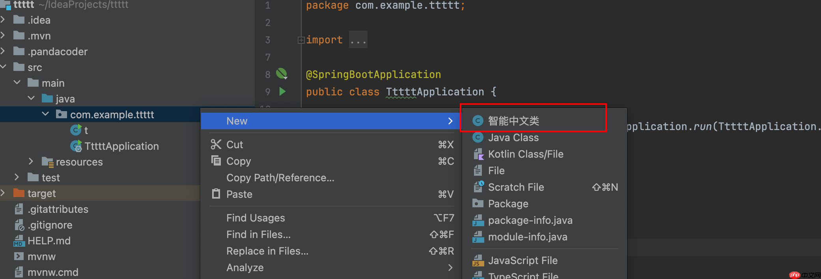Click the Scratch File icon in submenu
The height and width of the screenshot is (279, 821).
click(x=478, y=187)
